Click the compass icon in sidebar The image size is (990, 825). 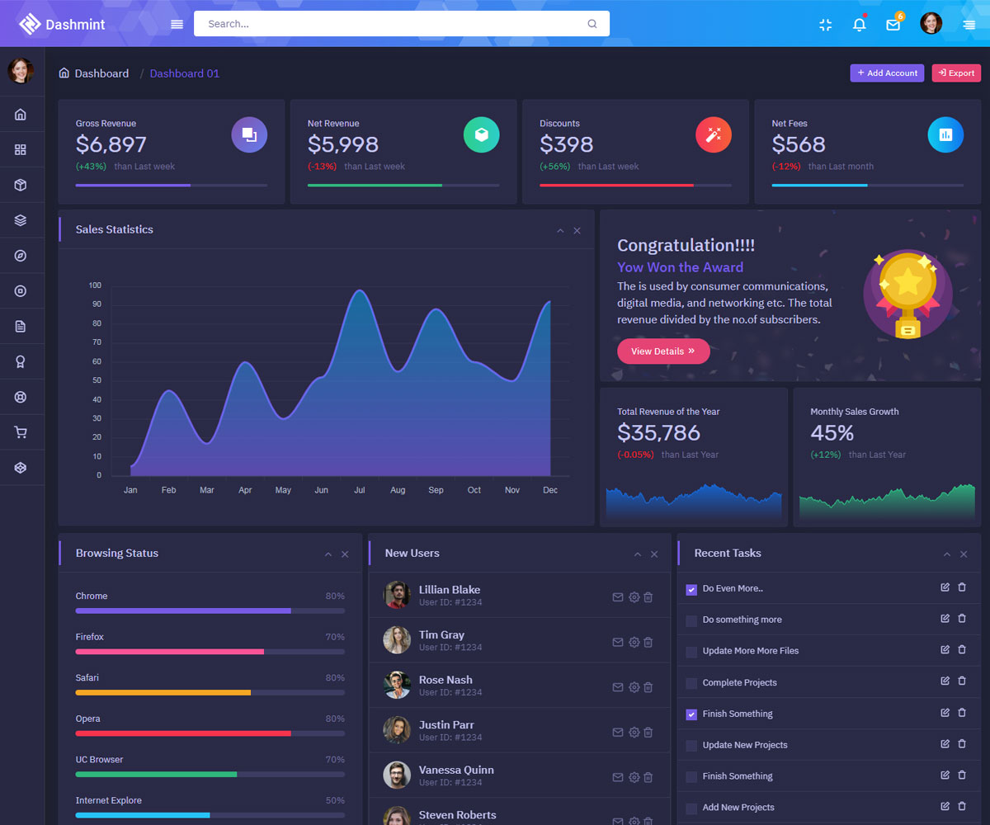point(21,256)
